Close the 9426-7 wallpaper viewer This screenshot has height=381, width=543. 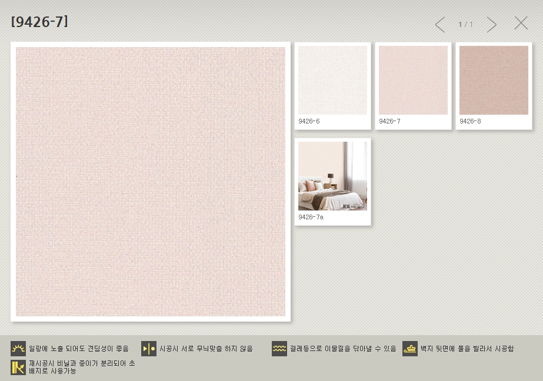coord(521,24)
